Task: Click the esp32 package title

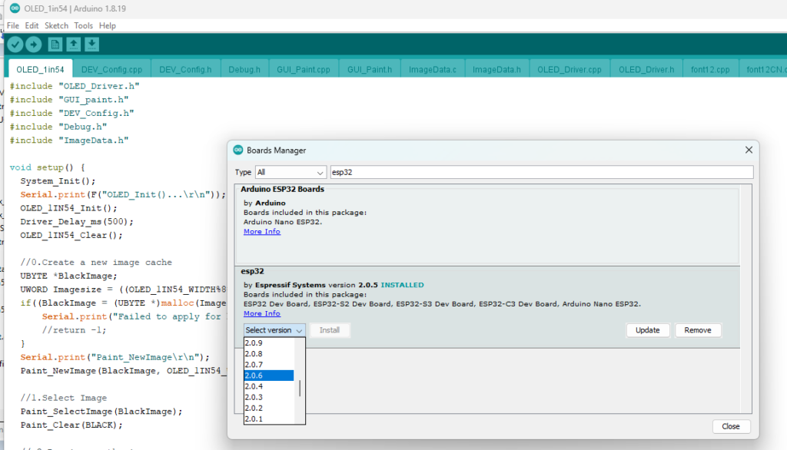Action: [252, 271]
